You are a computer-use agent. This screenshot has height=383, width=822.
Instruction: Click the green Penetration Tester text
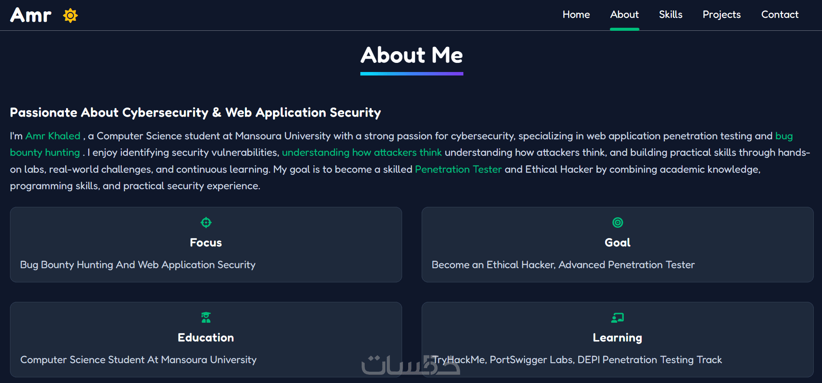[458, 169]
